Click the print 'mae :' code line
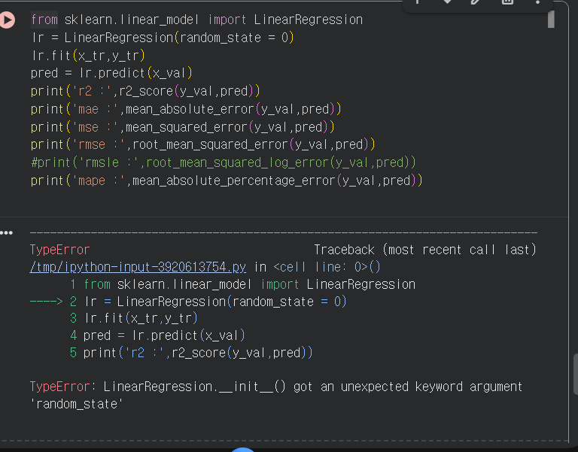Screen dimensions: 578x452 click(186, 109)
